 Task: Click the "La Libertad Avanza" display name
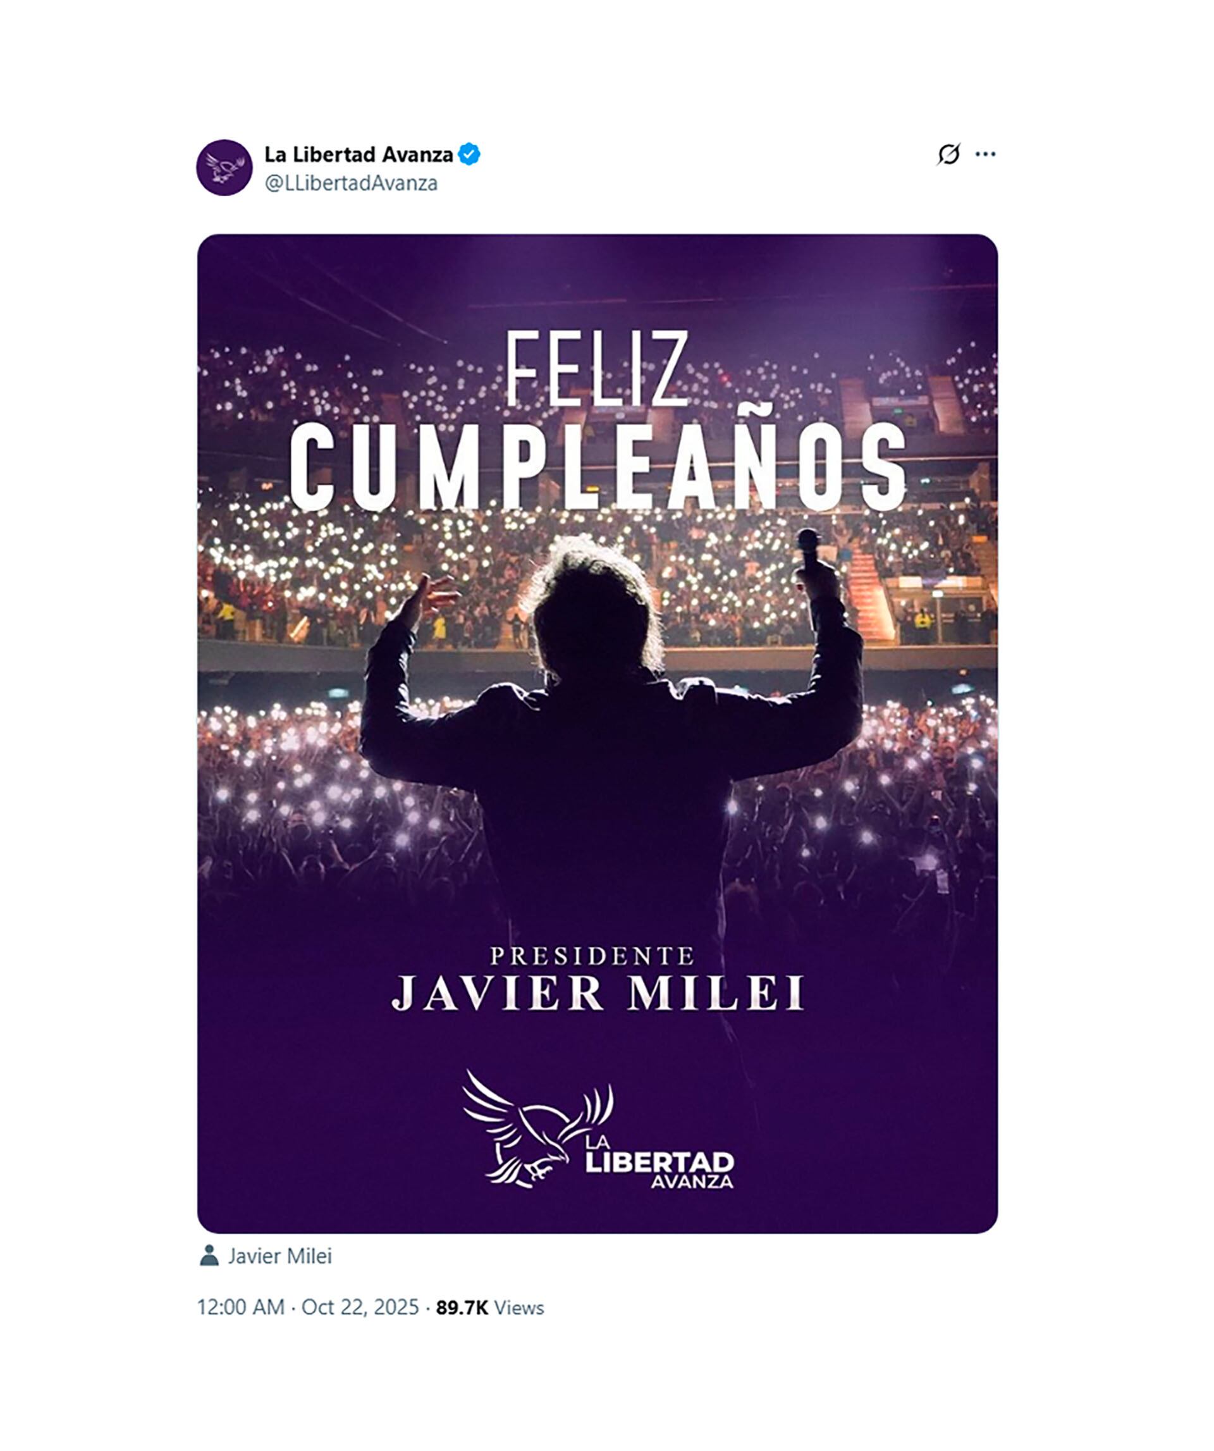click(359, 154)
